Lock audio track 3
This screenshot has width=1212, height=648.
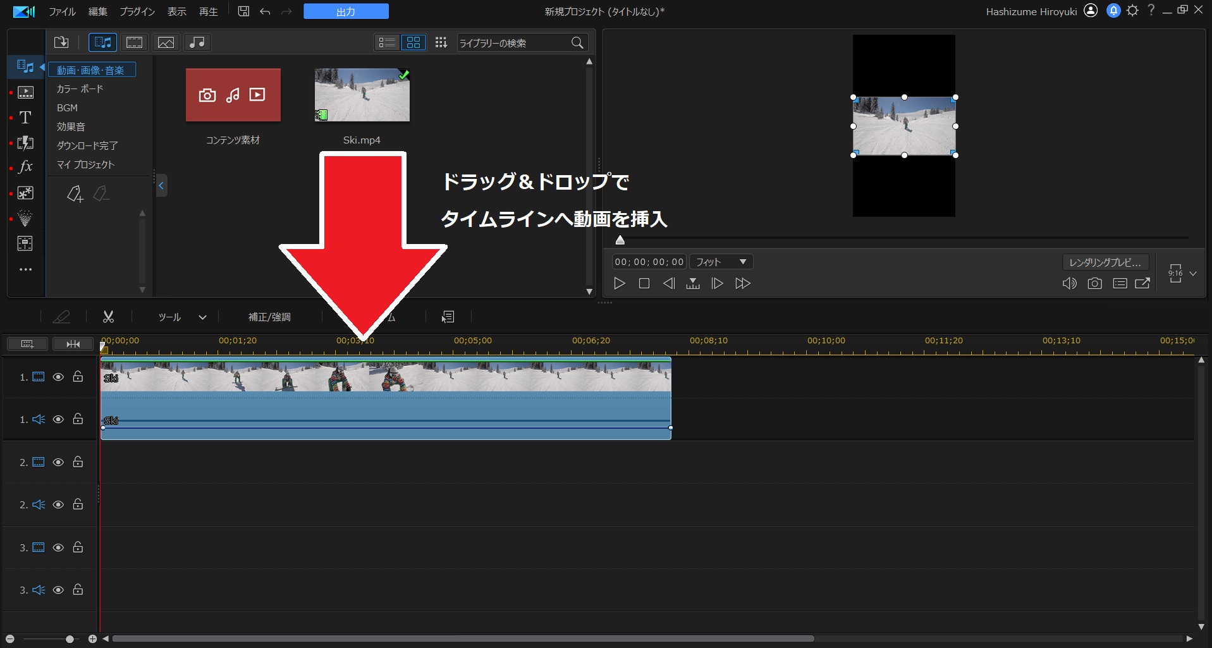pyautogui.click(x=78, y=590)
